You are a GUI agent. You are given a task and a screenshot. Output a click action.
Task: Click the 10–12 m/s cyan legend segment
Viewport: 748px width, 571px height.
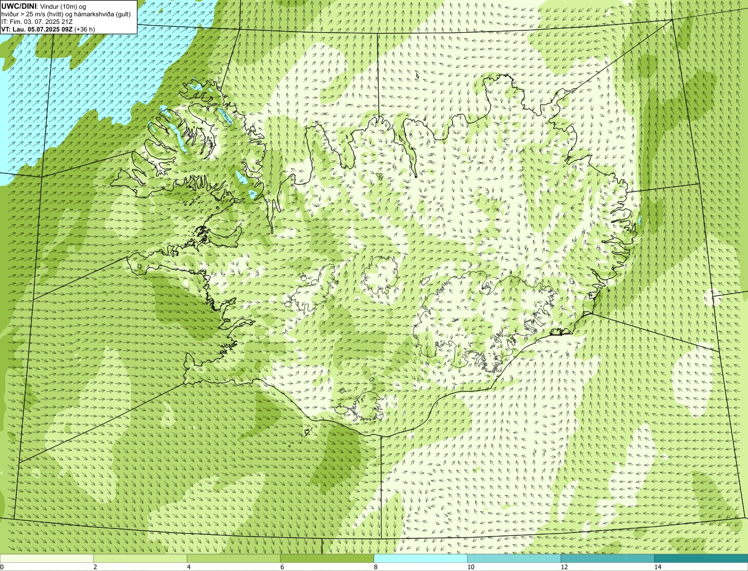(514, 559)
